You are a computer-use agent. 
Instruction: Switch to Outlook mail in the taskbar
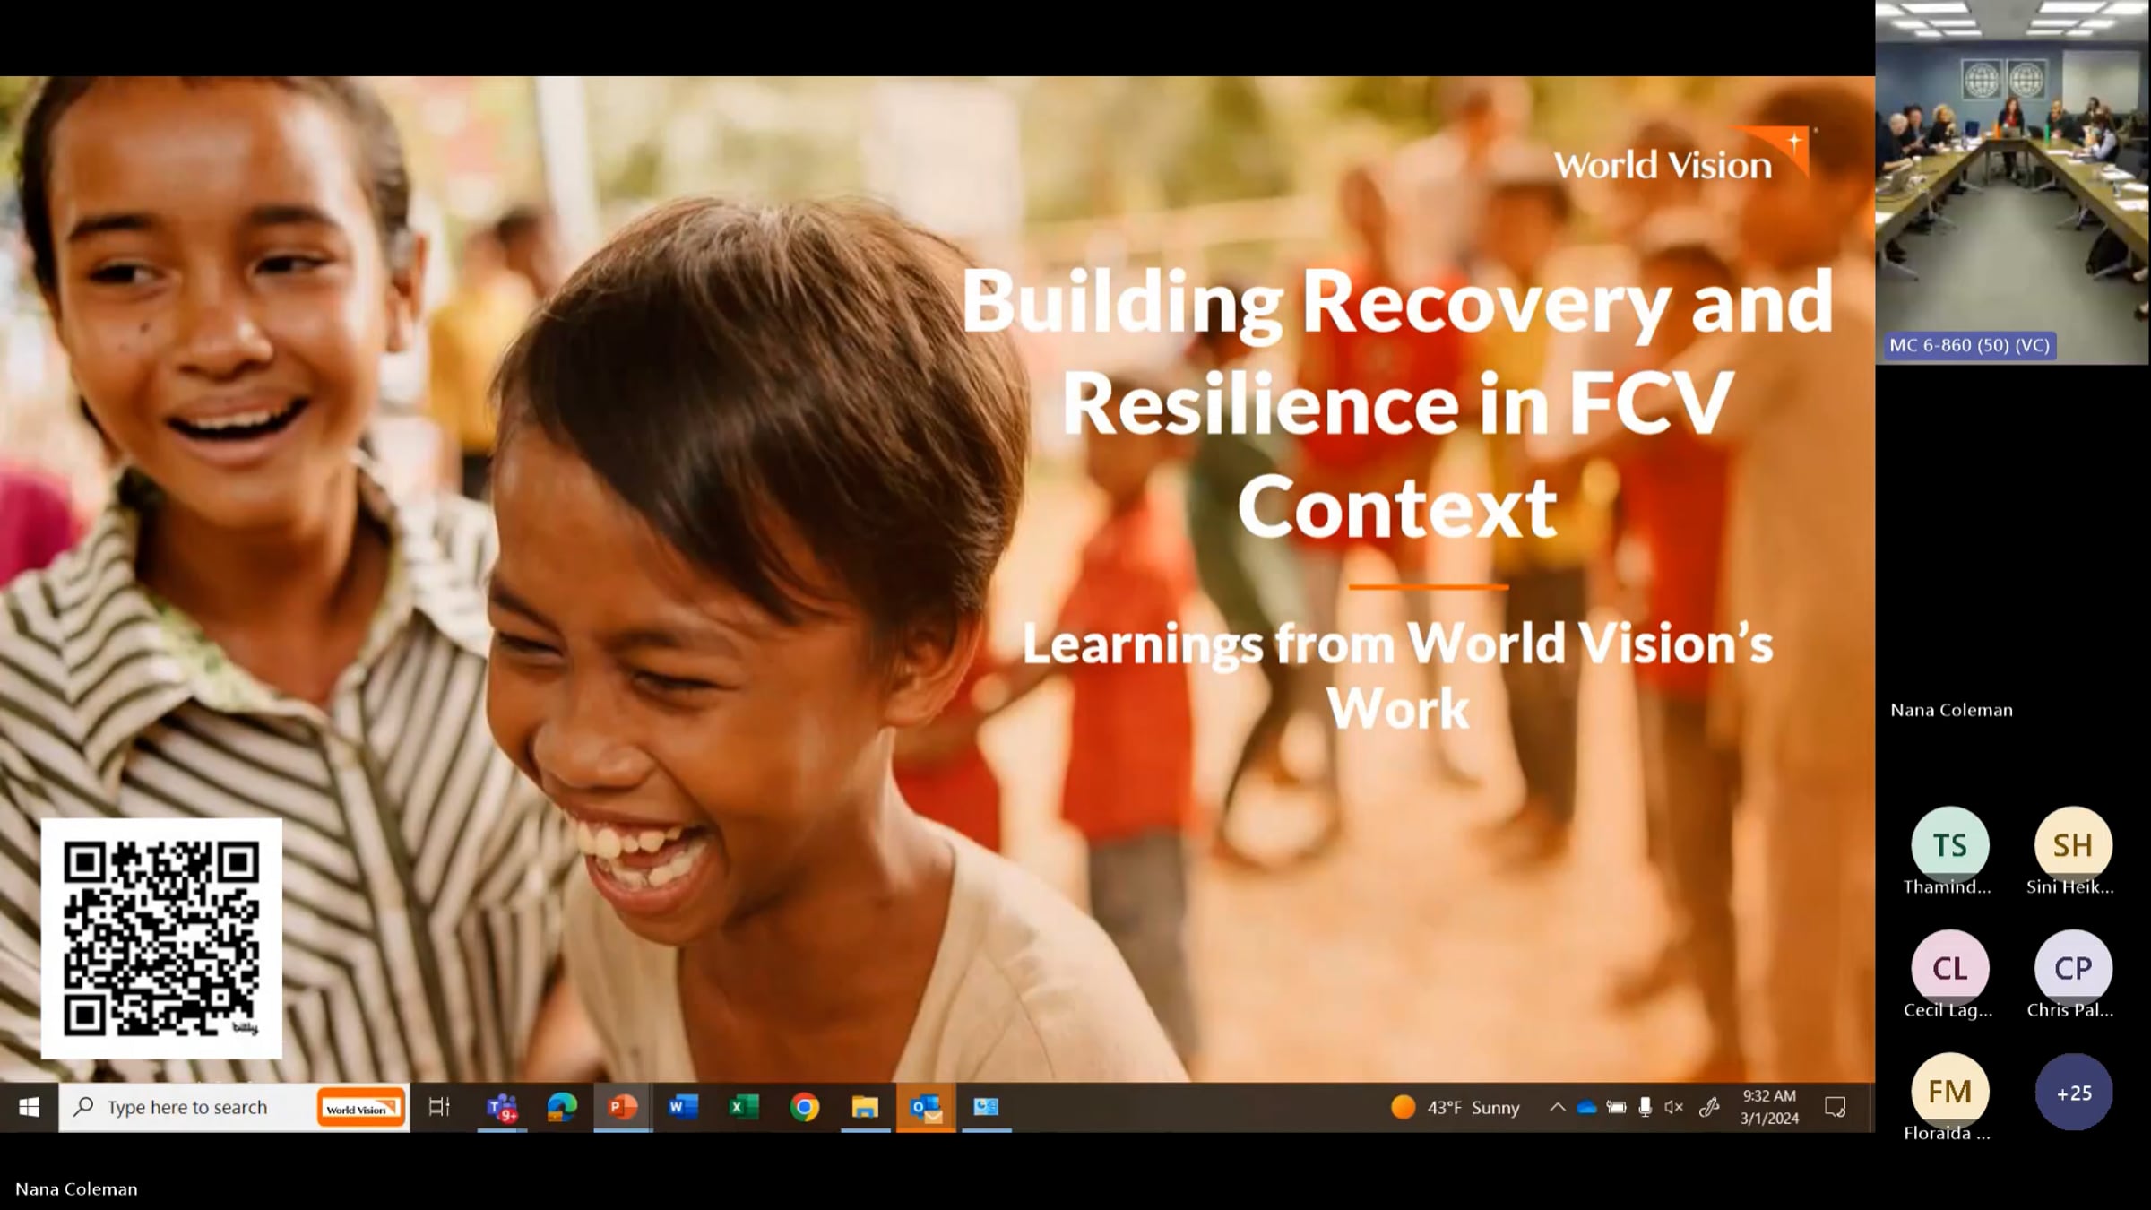(x=926, y=1108)
